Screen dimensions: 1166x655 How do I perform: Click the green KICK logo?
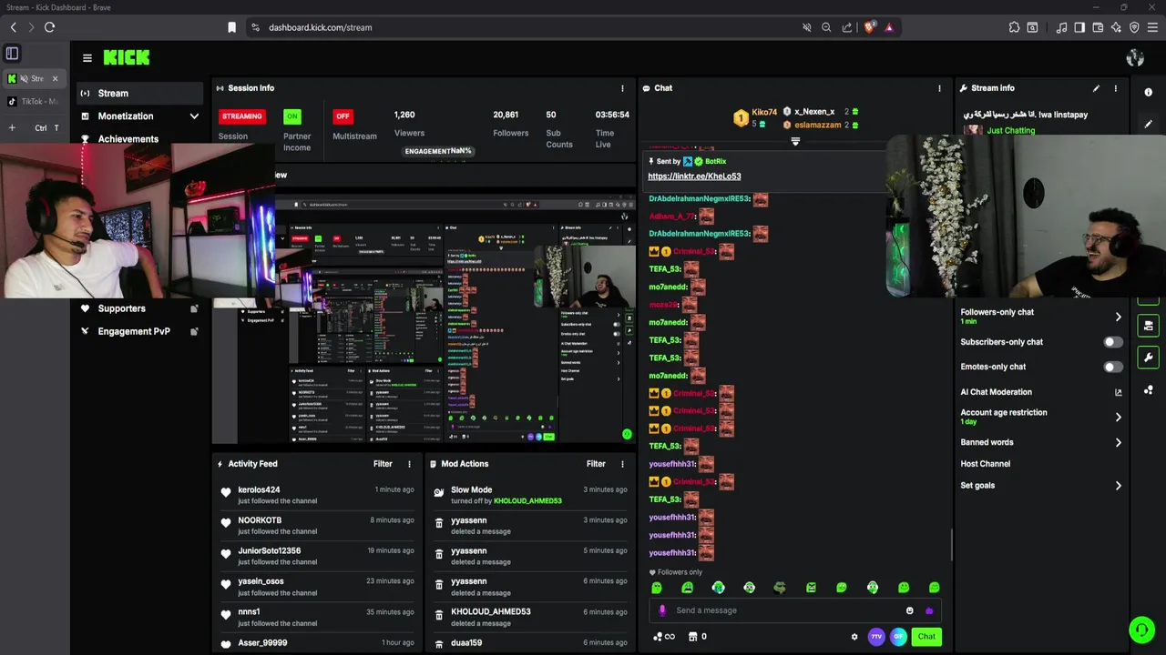[127, 57]
